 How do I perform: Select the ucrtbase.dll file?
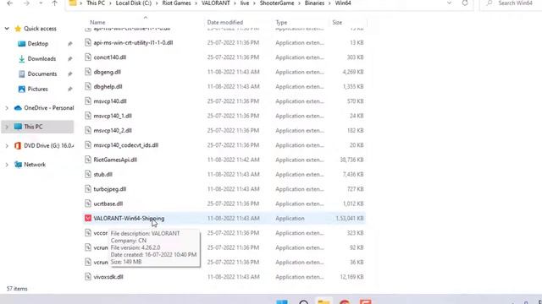pyautogui.click(x=108, y=204)
